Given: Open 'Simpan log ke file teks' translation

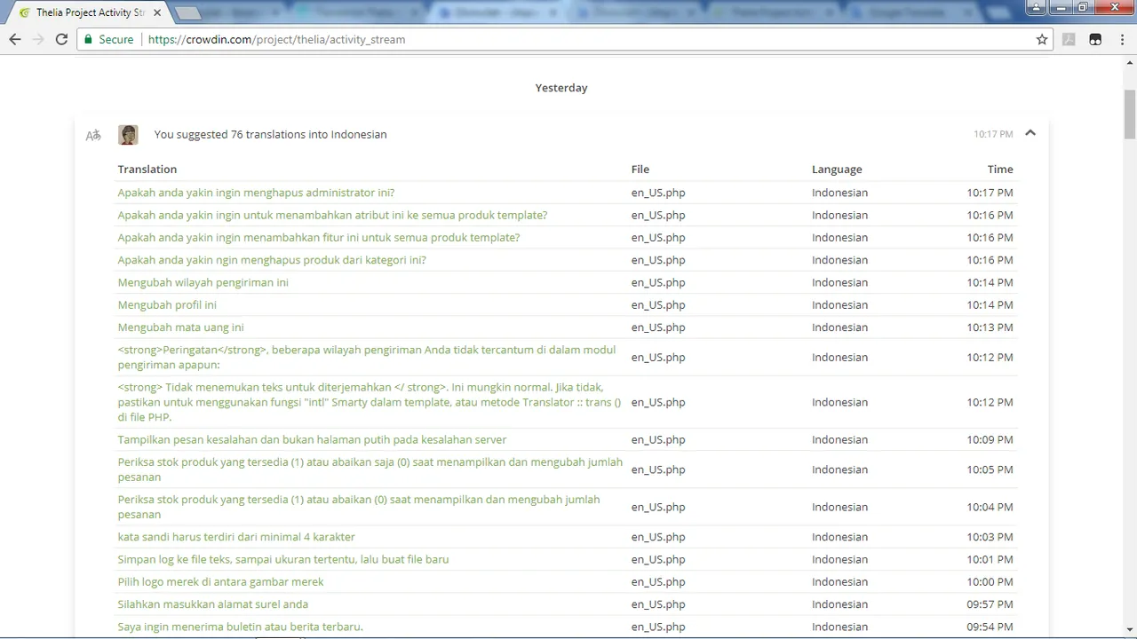Looking at the screenshot, I should click(x=283, y=559).
